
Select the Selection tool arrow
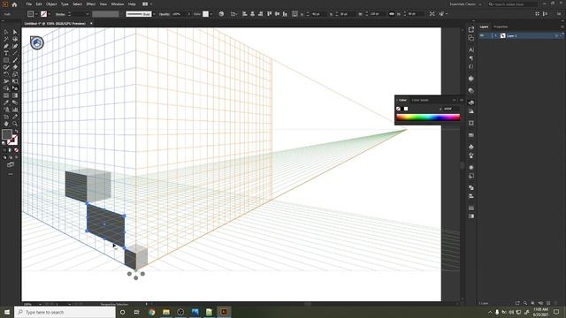pos(6,32)
